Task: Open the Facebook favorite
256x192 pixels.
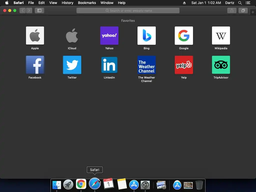Action: click(35, 65)
